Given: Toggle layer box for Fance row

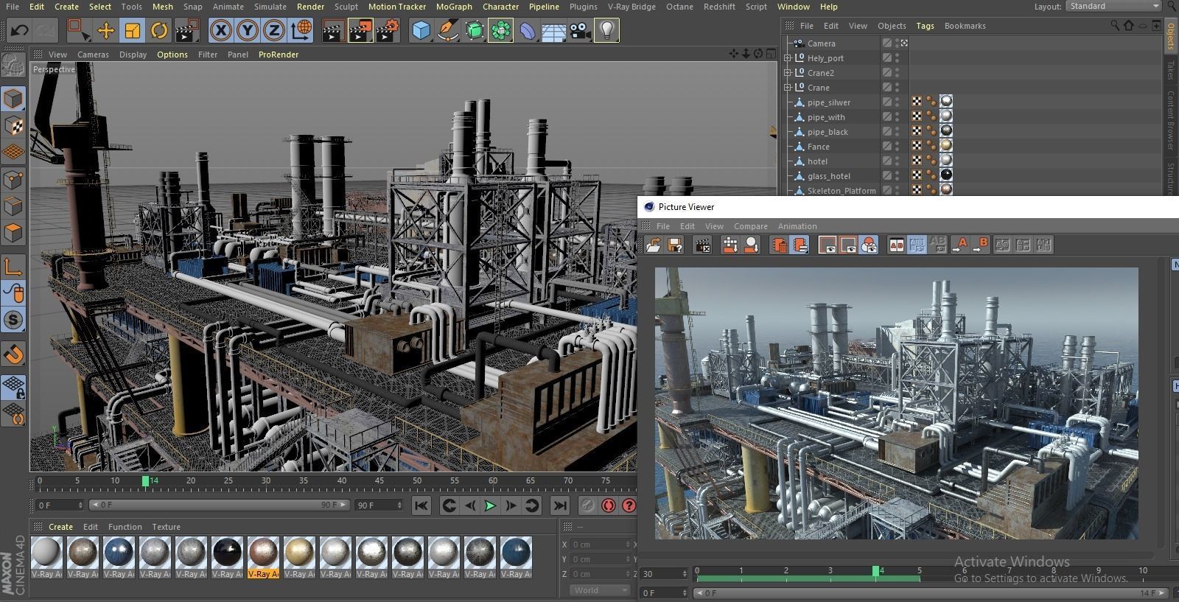Looking at the screenshot, I should (x=887, y=147).
